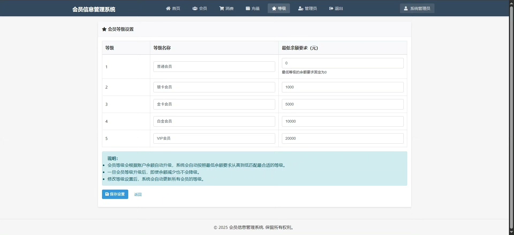Click the user icon beside 系统管理员
This screenshot has width=514, height=235.
(406, 9)
